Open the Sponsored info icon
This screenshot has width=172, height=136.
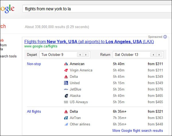165,37
